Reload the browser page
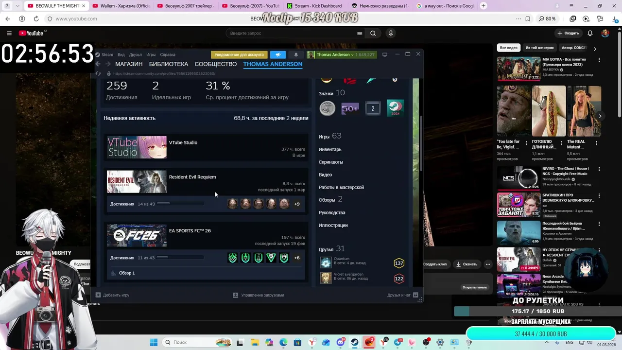Screen dimensions: 622x350 (x=36, y=18)
